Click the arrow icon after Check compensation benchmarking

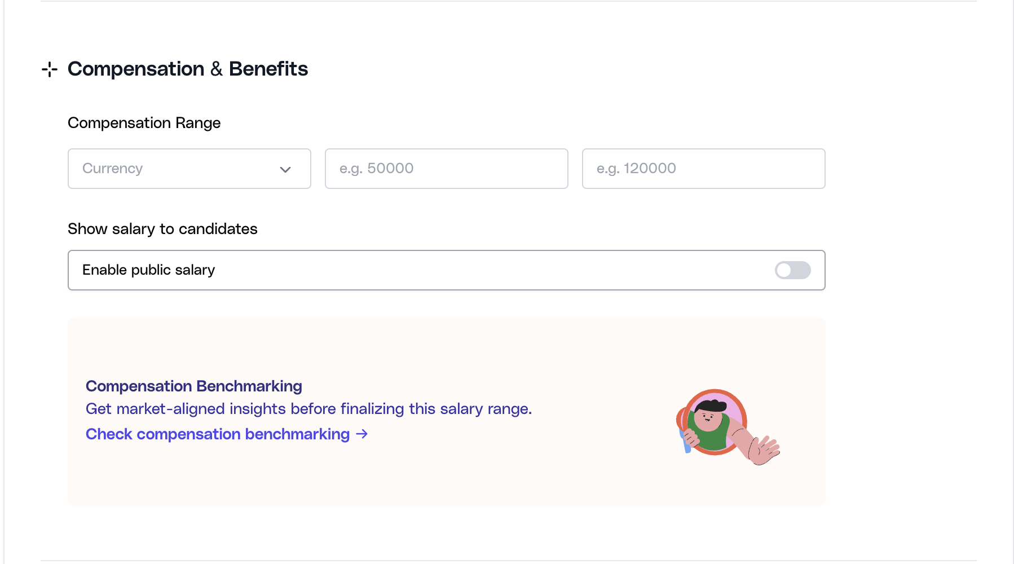tap(361, 434)
